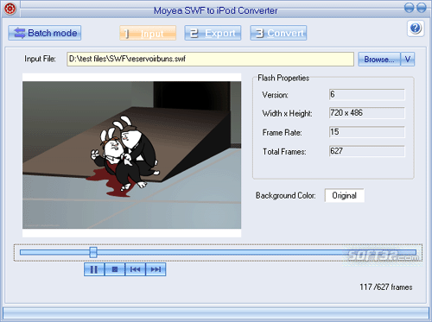This screenshot has width=432, height=322.
Task: Click the red Moyea logo icon
Action: pyautogui.click(x=10, y=9)
